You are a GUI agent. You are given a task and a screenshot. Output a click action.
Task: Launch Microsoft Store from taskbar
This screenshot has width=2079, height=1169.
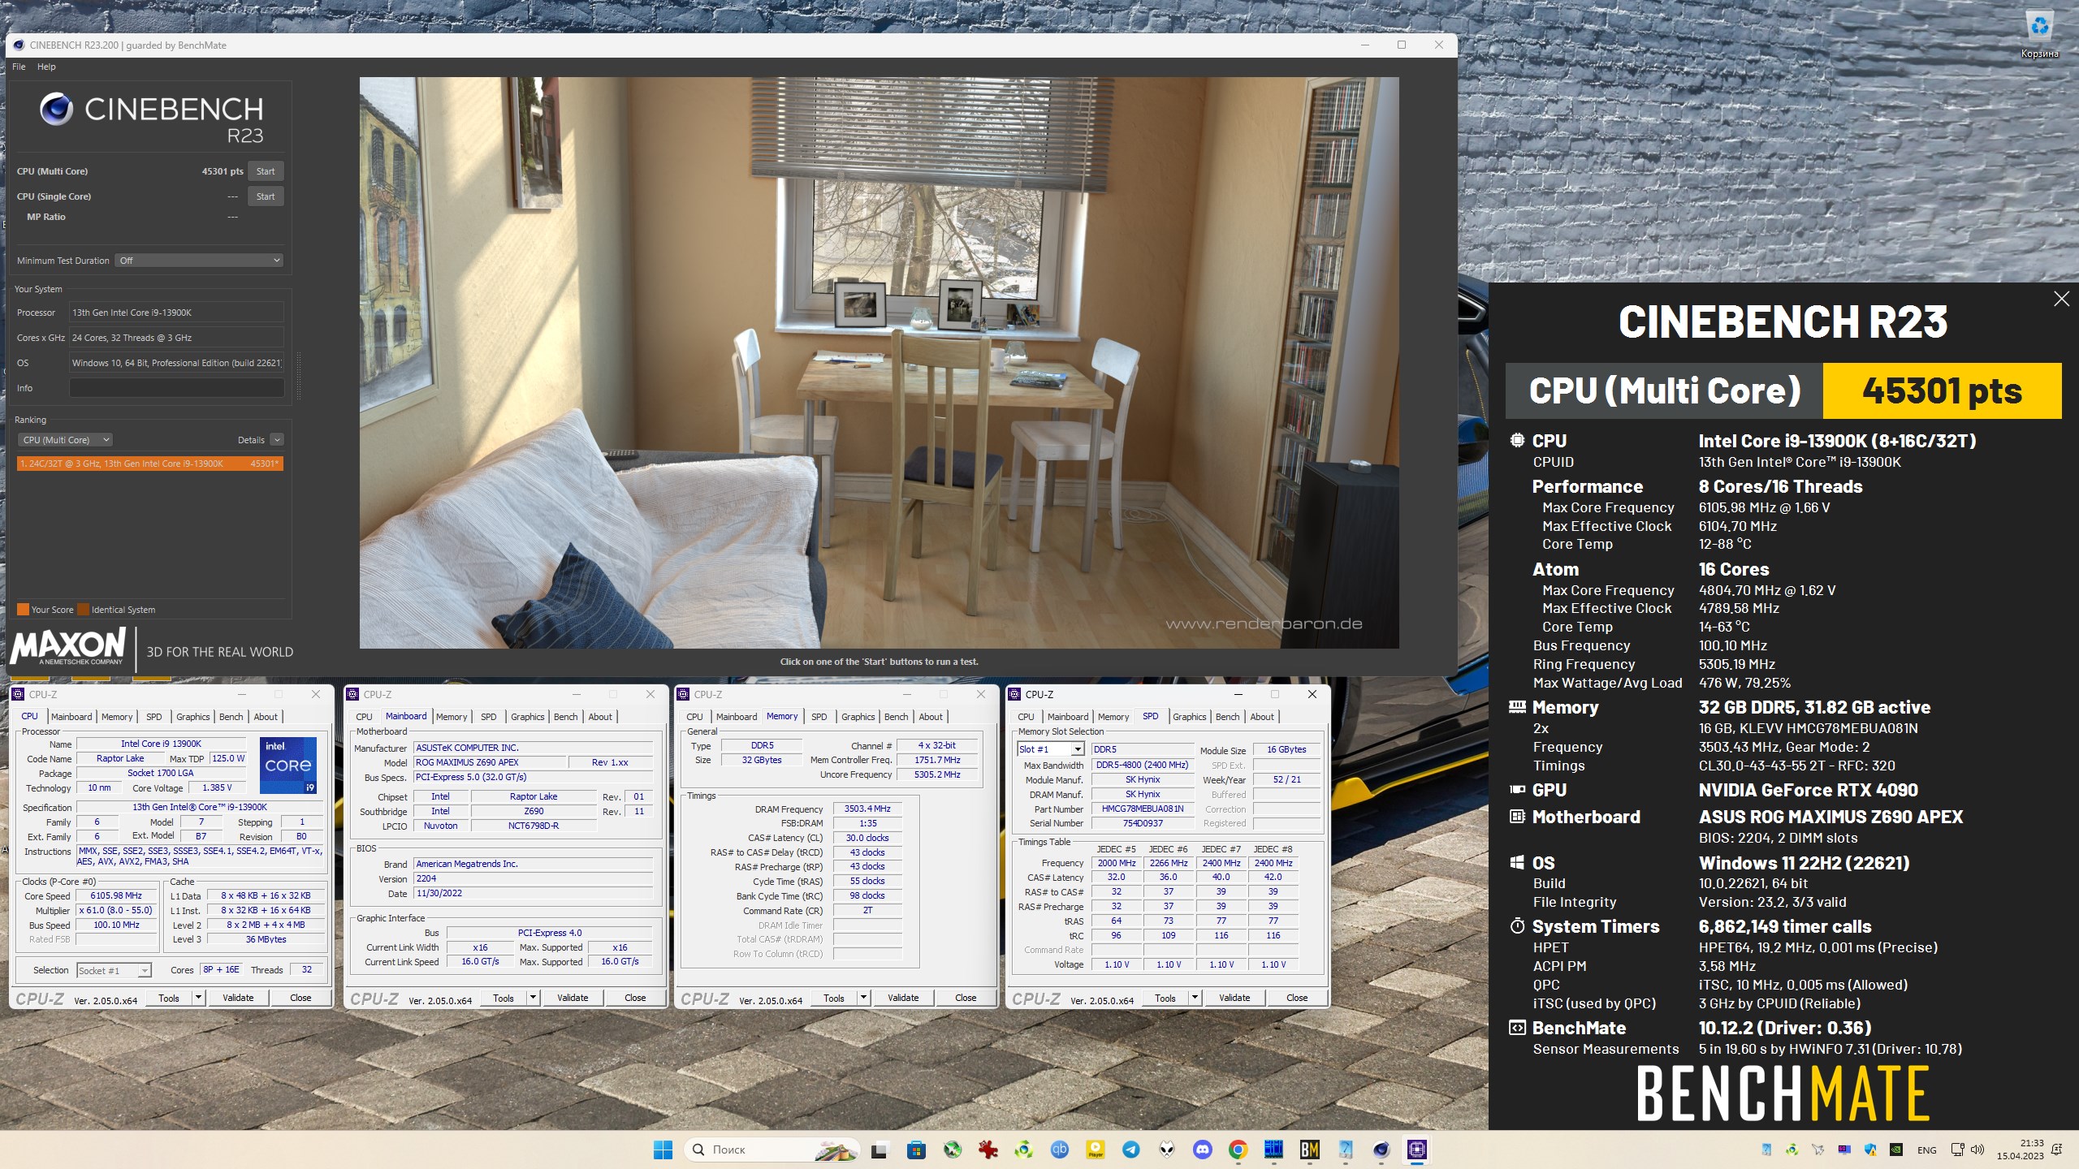pos(916,1150)
